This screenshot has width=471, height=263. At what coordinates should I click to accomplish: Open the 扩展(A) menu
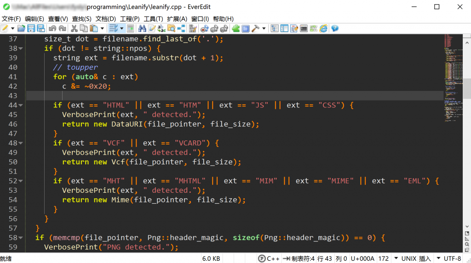(177, 19)
